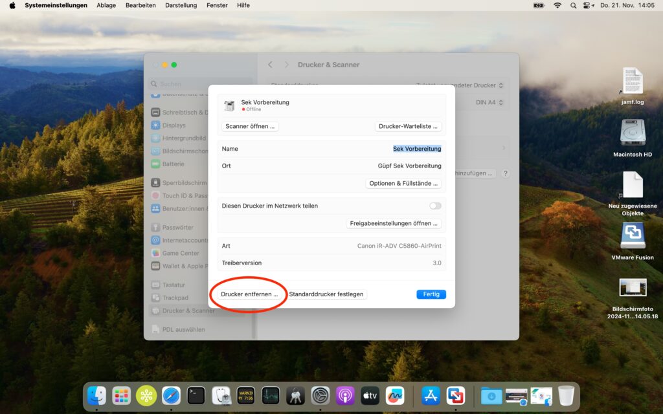Open the Trash in the dock

[566, 395]
